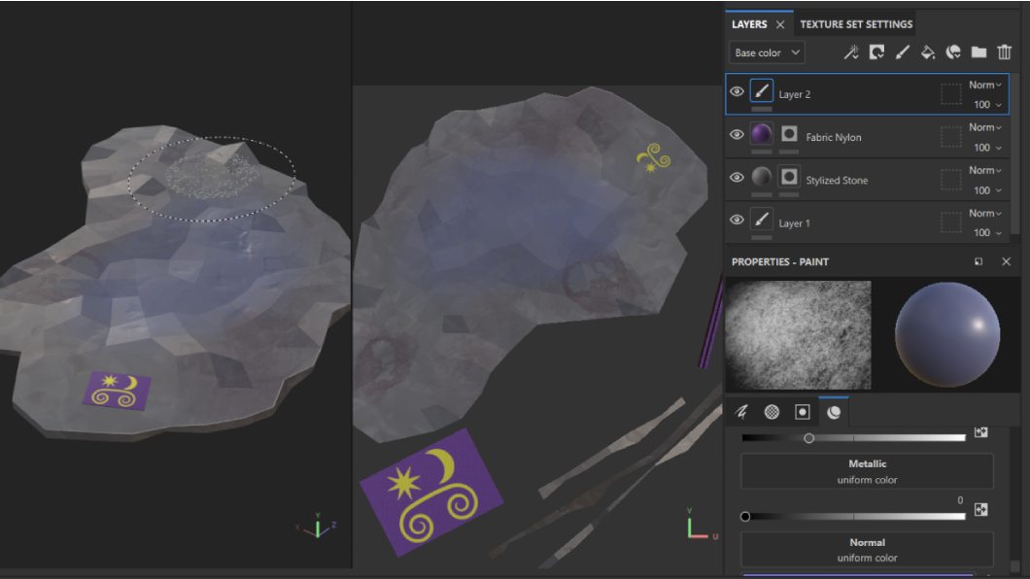
Task: Hide the Fabric Nylon layer
Action: (x=737, y=134)
